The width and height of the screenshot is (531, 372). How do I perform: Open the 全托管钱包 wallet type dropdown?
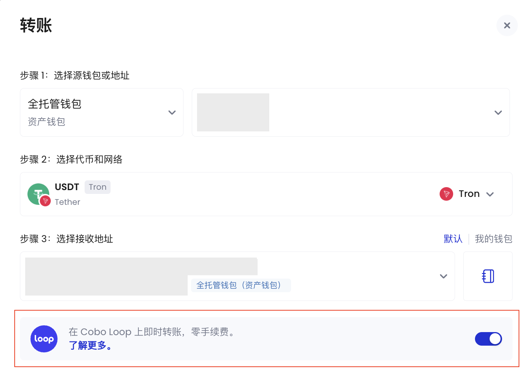102,112
